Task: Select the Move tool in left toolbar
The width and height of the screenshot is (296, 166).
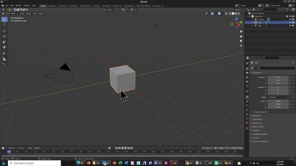Action: pos(4,31)
